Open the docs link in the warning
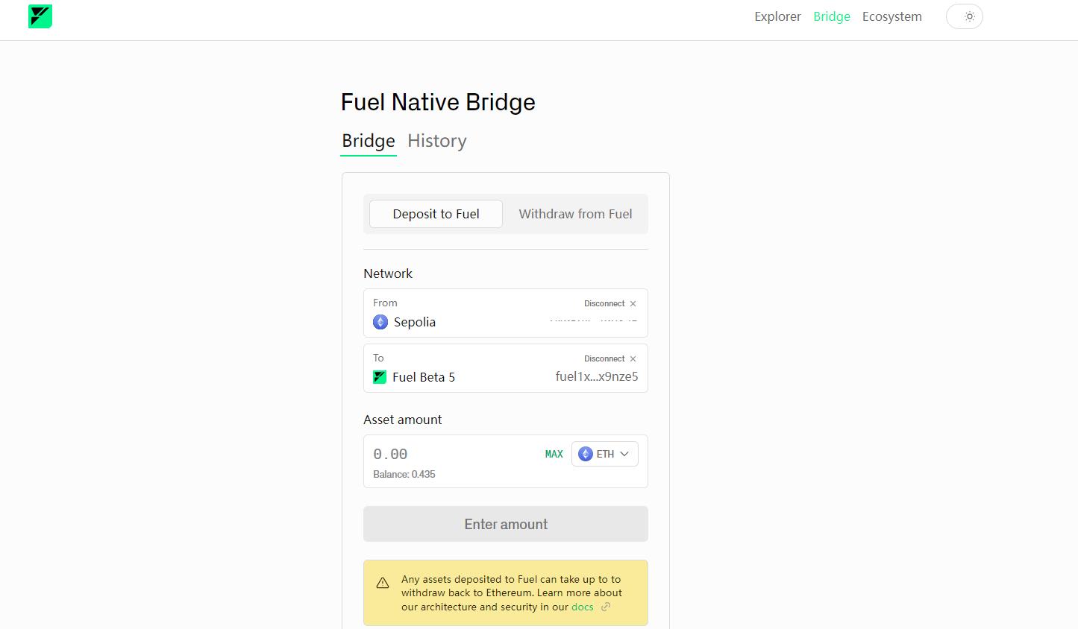 point(583,607)
